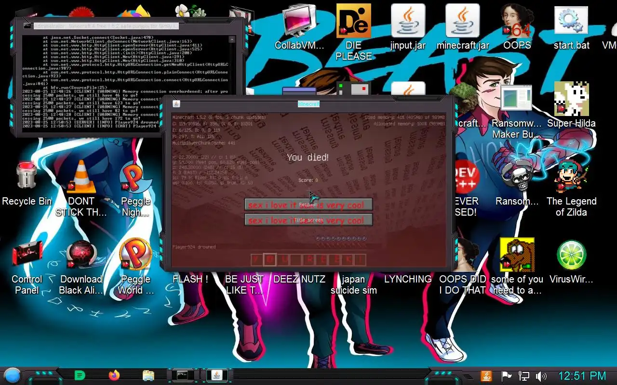This screenshot has width=617, height=385.
Task: Open the CollabVM desktop icon
Action: [x=299, y=27]
